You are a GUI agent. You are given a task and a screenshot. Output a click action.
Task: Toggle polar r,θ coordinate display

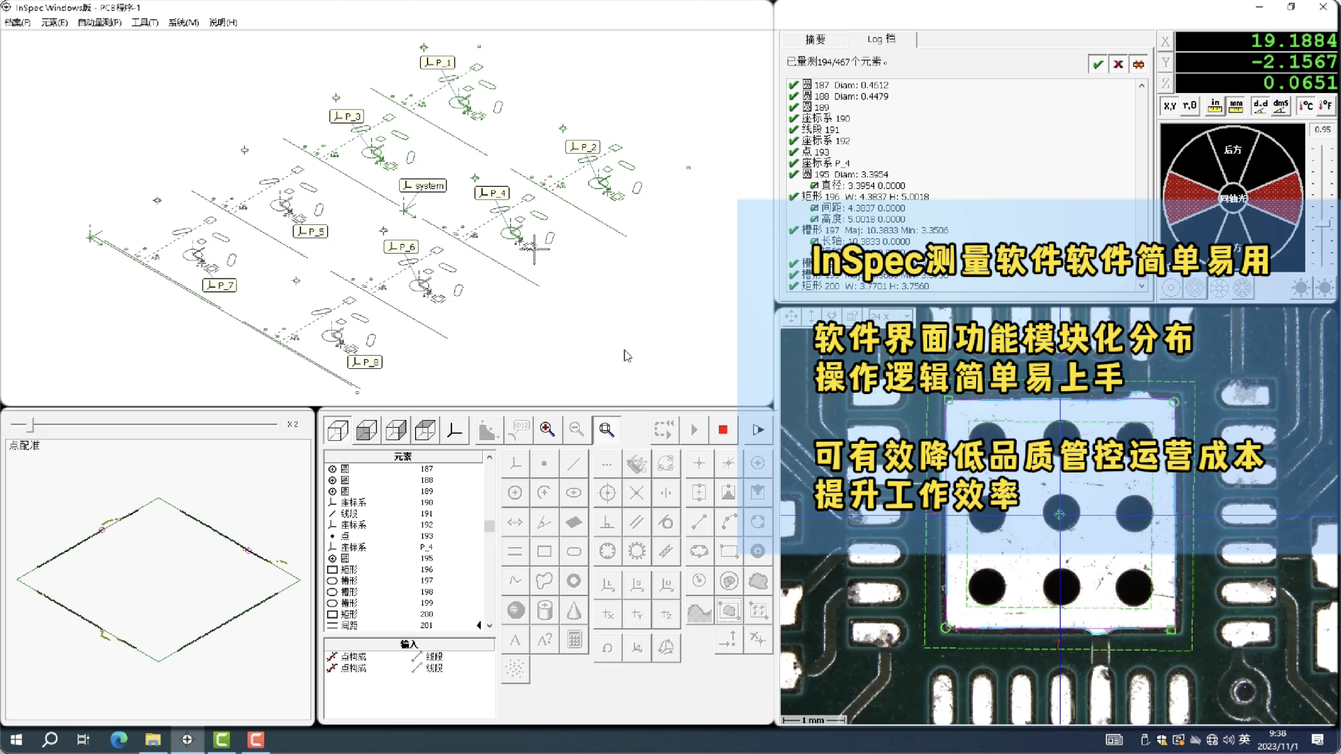click(x=1189, y=106)
